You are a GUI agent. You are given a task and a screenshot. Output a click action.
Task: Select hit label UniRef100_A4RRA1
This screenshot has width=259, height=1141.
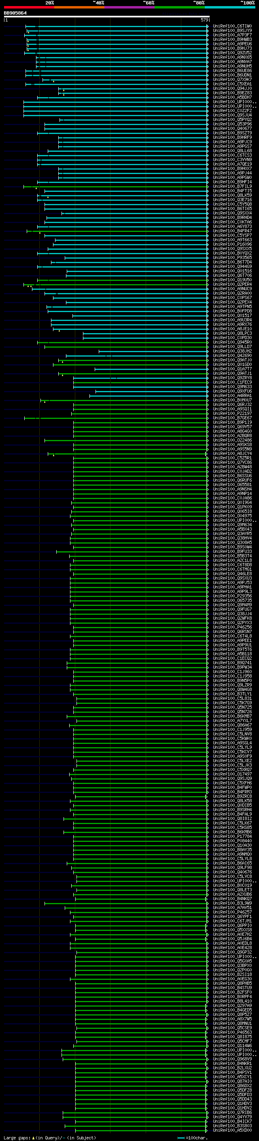[x=232, y=395]
